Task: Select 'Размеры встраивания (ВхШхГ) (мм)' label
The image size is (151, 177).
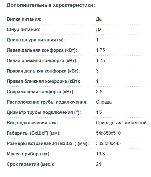Action: (48, 144)
